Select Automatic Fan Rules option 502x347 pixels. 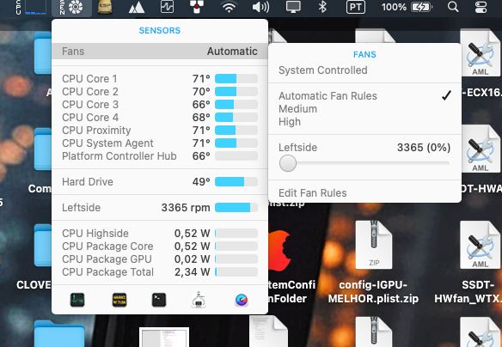(x=328, y=96)
